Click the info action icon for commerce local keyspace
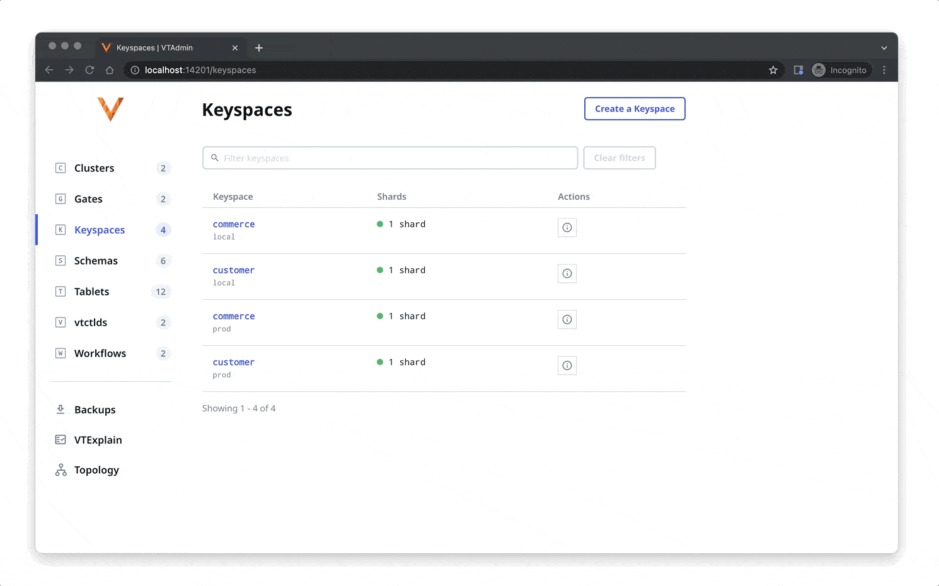Screen dimensions: 939x586 click(567, 227)
